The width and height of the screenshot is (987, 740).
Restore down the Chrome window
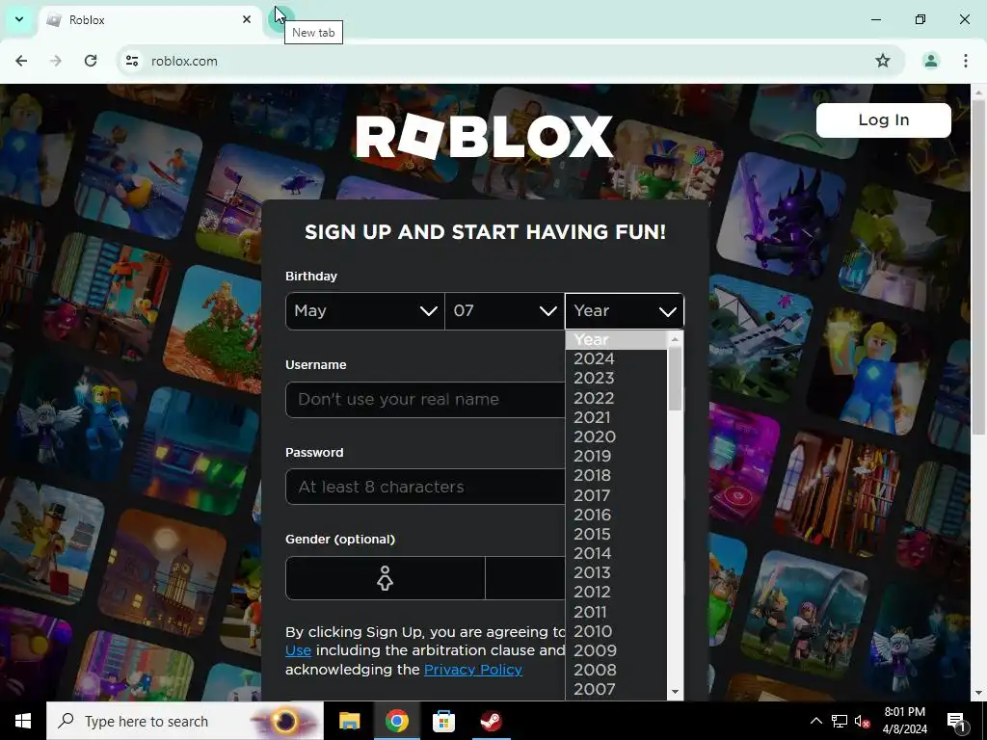(x=920, y=19)
